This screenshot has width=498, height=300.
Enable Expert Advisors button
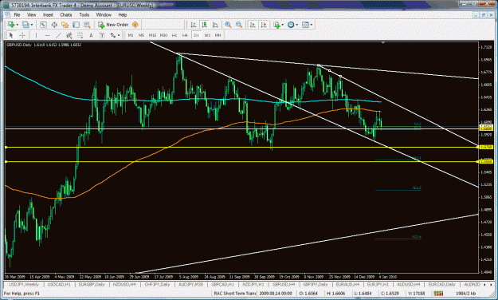pos(135,25)
